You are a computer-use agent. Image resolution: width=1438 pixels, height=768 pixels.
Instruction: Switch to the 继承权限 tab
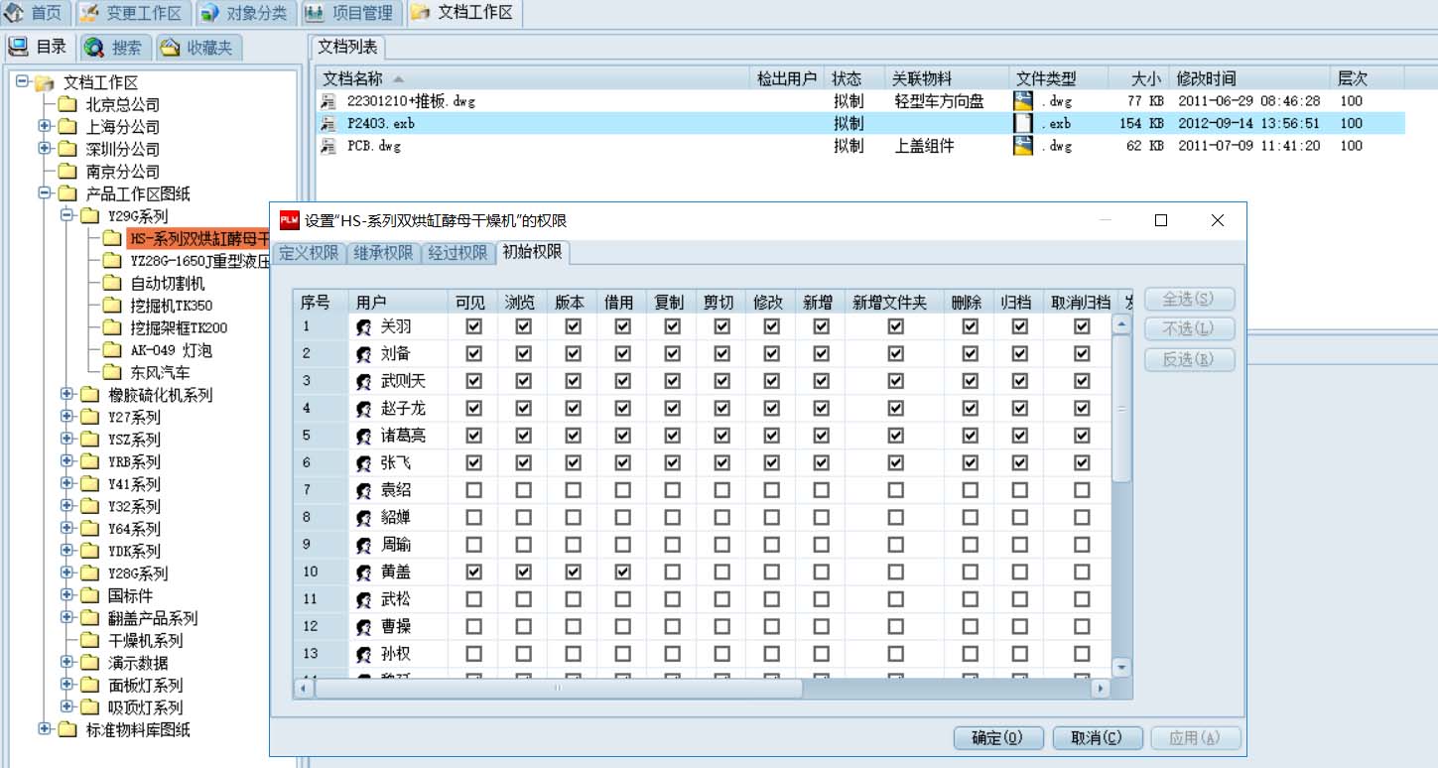tap(385, 253)
